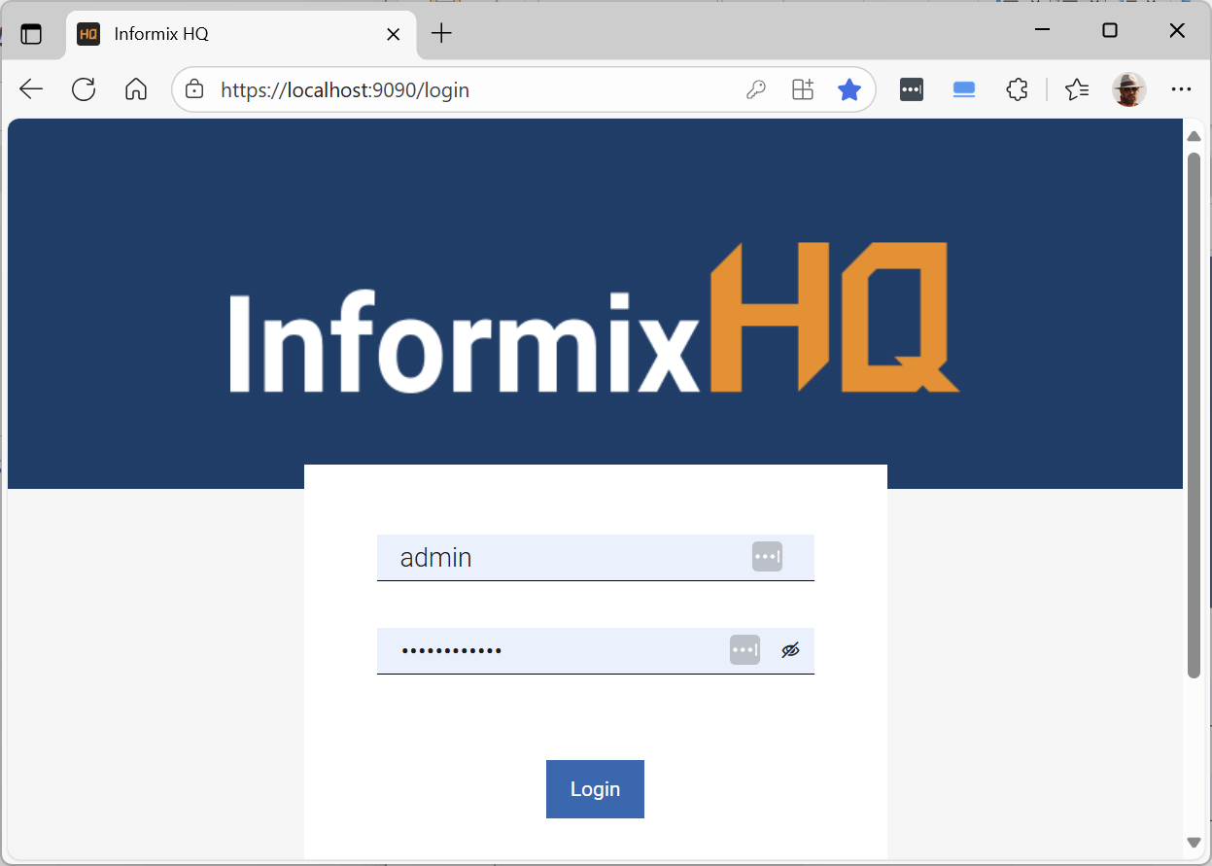Open a new browser tab

(442, 34)
